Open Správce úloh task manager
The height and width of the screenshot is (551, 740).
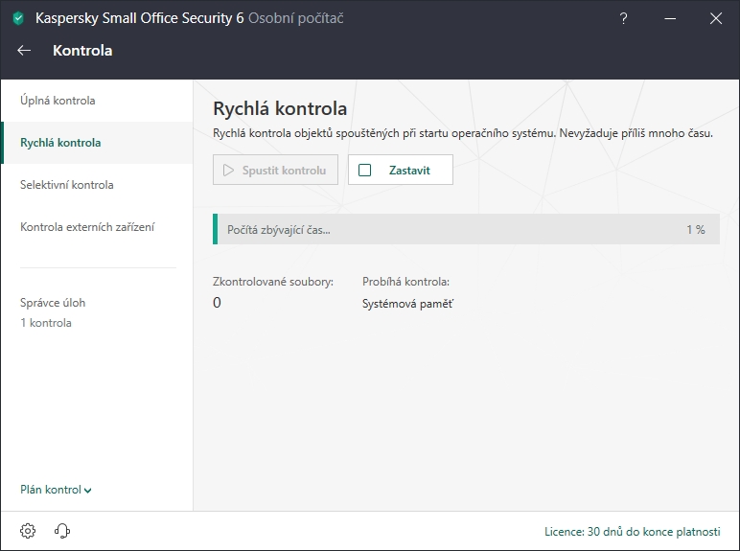[53, 303]
